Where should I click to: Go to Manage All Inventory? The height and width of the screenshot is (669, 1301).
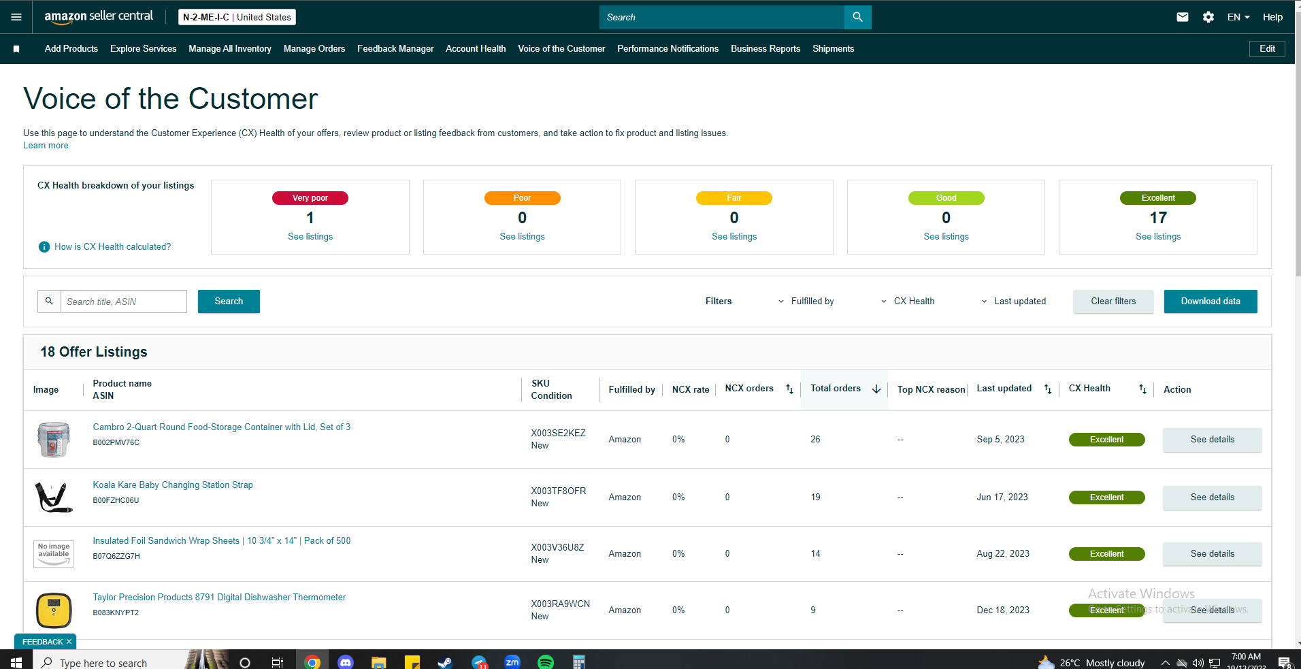tap(230, 48)
